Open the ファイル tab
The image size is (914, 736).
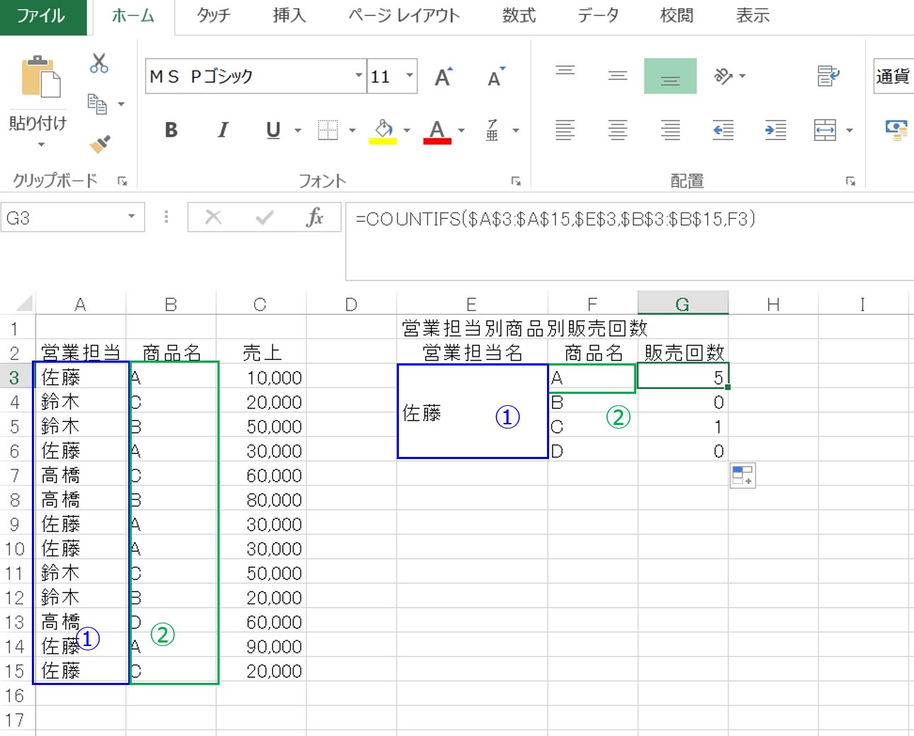coord(41,16)
